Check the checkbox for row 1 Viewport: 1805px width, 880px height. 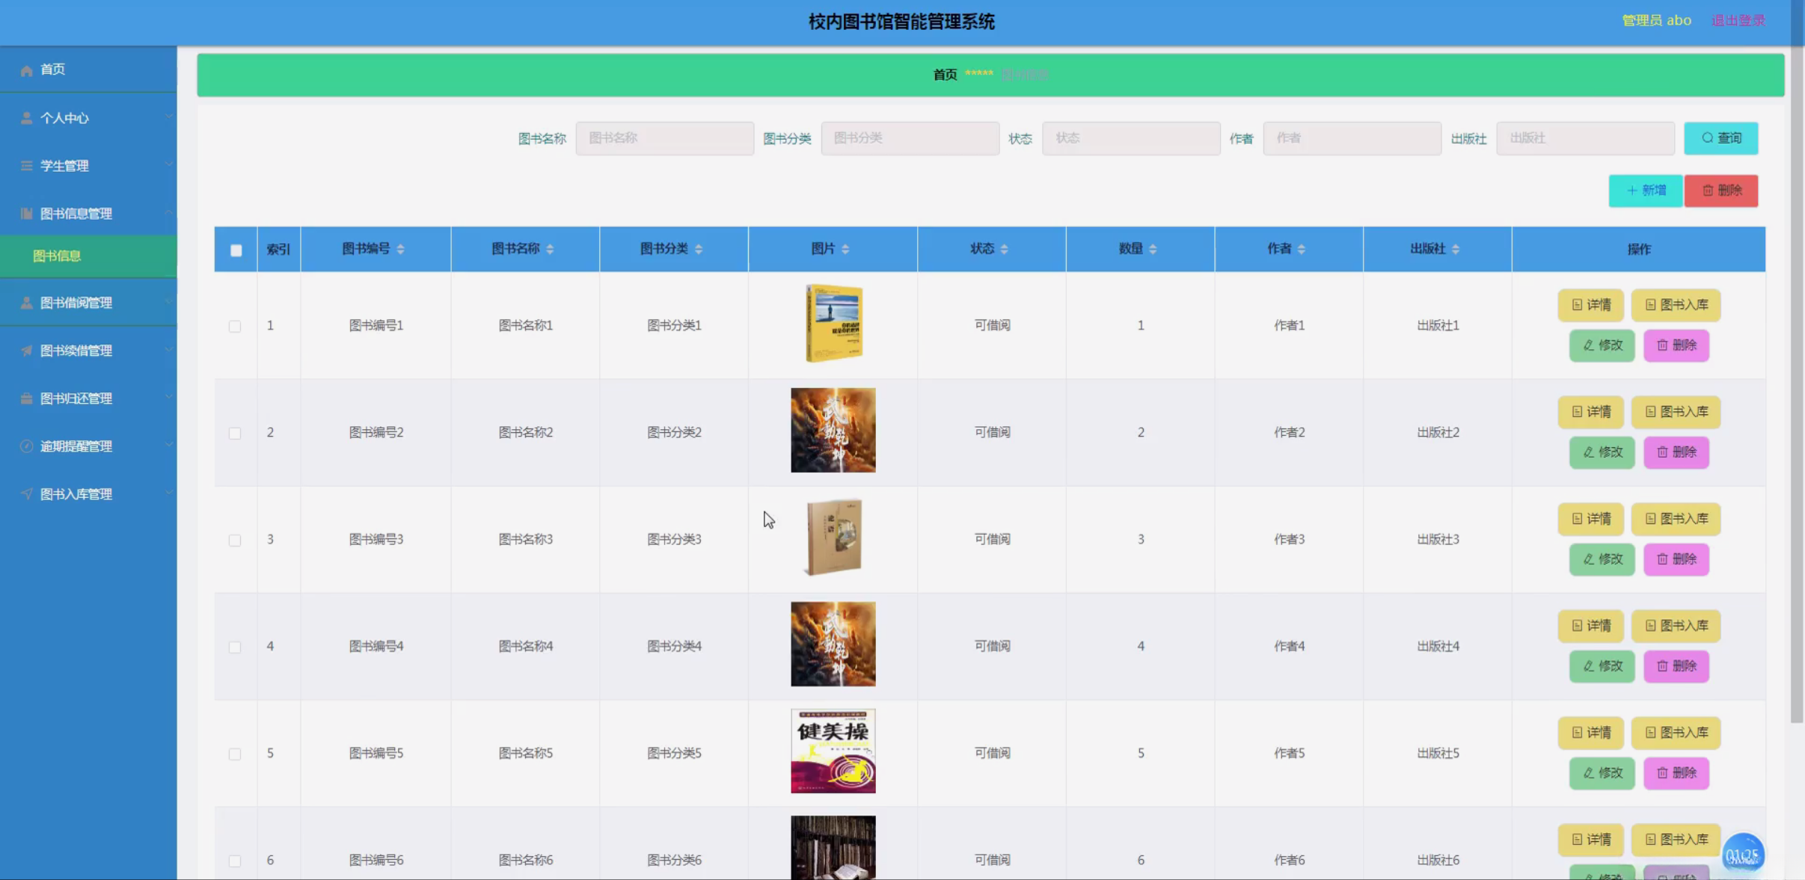pyautogui.click(x=235, y=326)
